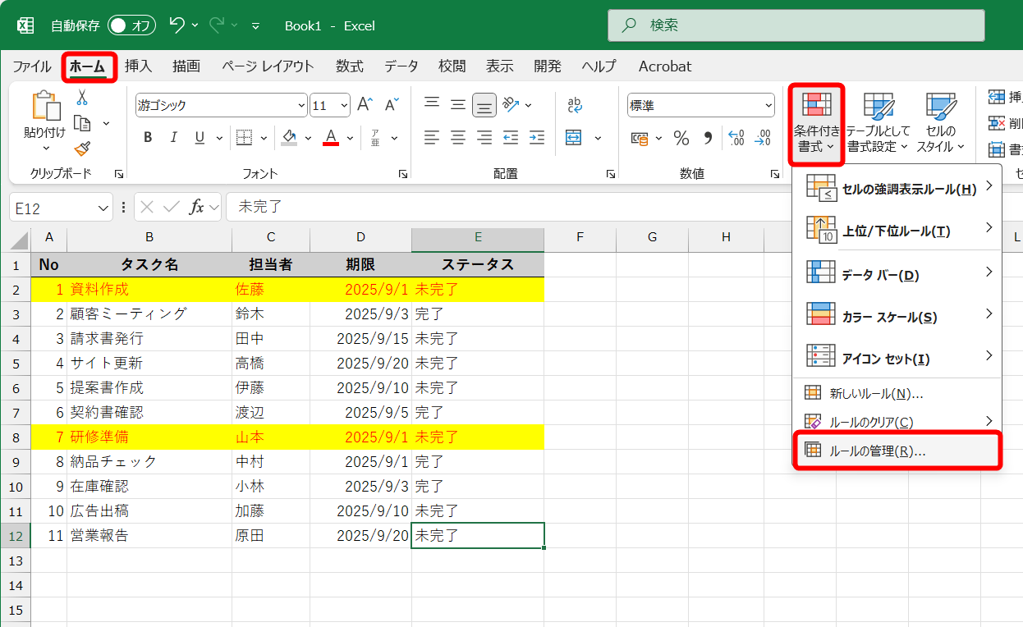This screenshot has height=627, width=1023.
Task: Increase decimal places for the cell
Action: [x=736, y=140]
